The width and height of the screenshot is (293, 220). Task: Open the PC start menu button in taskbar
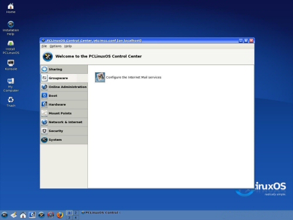point(5,215)
